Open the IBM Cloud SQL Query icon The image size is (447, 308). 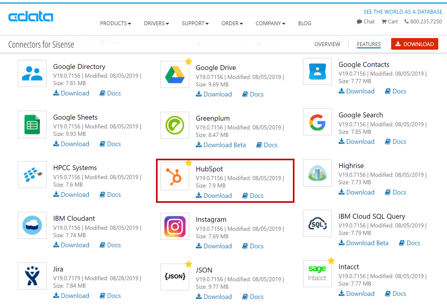tap(317, 223)
